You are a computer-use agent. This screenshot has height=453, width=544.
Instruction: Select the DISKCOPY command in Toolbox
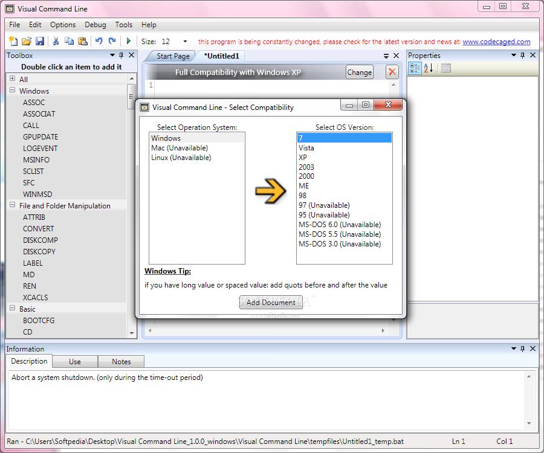pyautogui.click(x=39, y=251)
